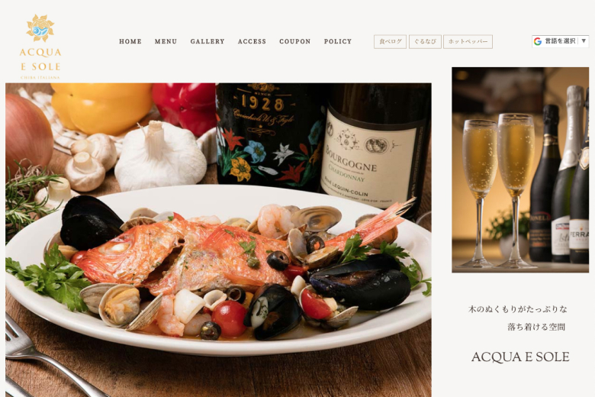Open the COUPON page
Viewport: 595px width, 397px height.
coord(295,41)
